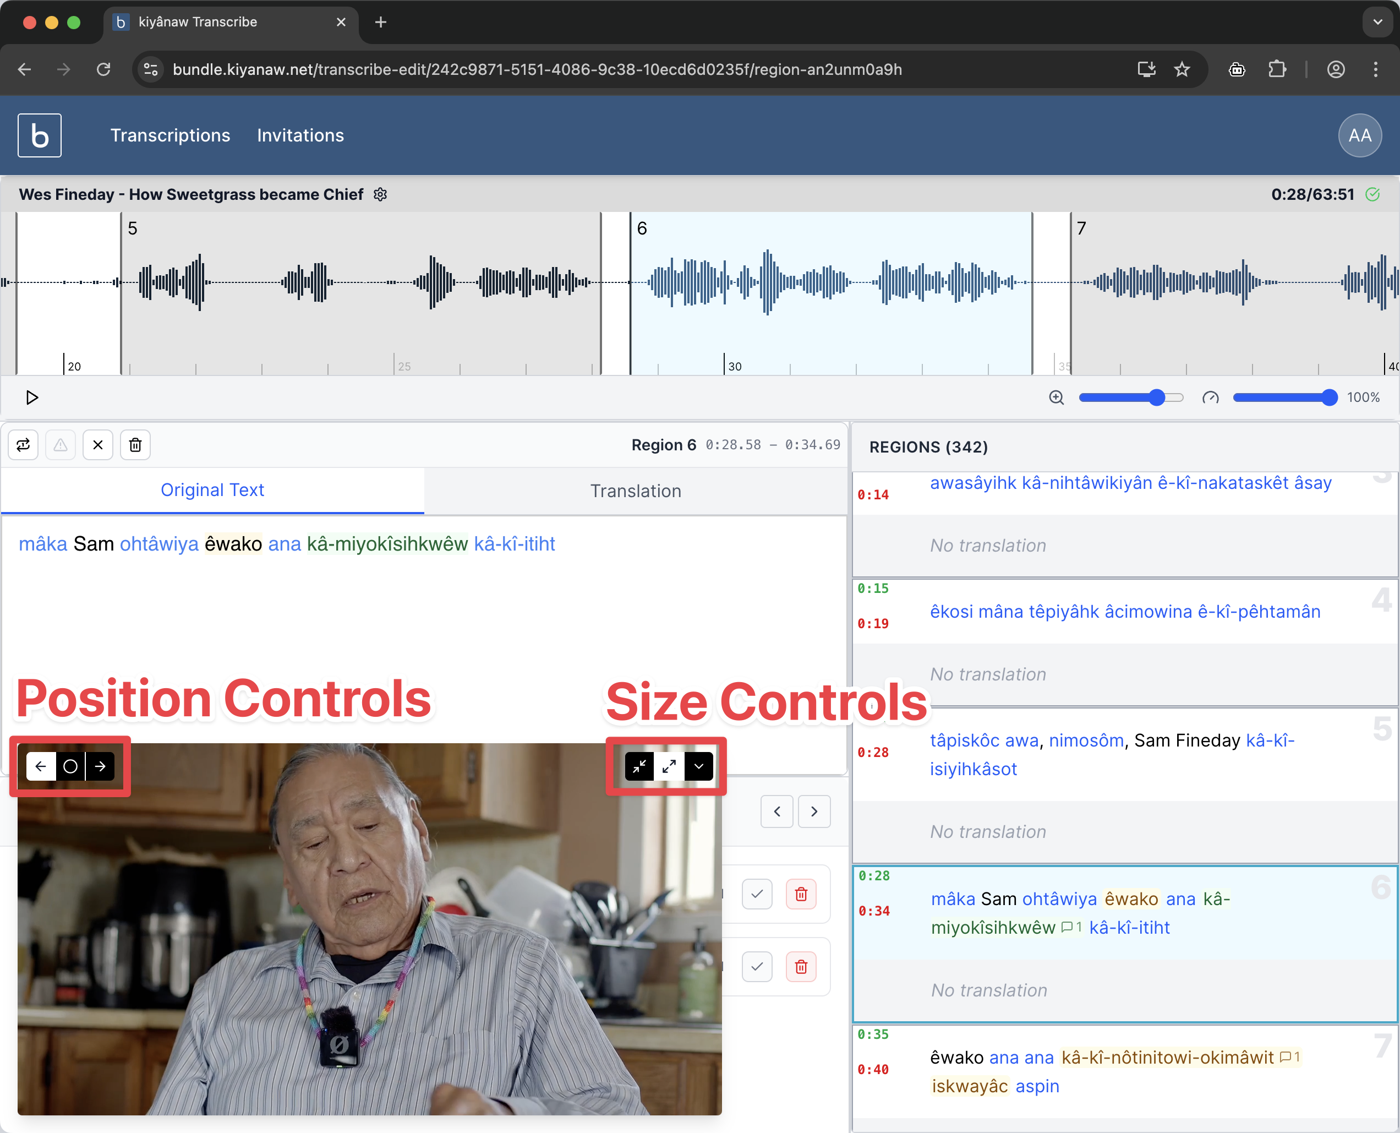Switch to the Translation tab
The image size is (1400, 1133).
pyautogui.click(x=636, y=491)
